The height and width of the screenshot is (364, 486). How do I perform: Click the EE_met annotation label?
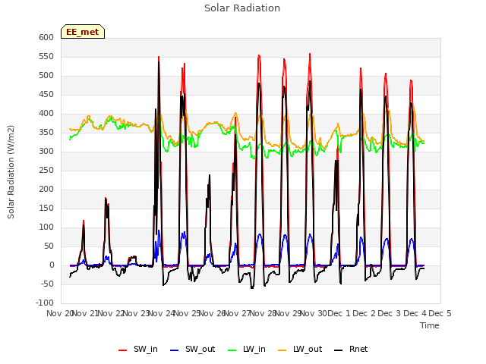click(83, 32)
